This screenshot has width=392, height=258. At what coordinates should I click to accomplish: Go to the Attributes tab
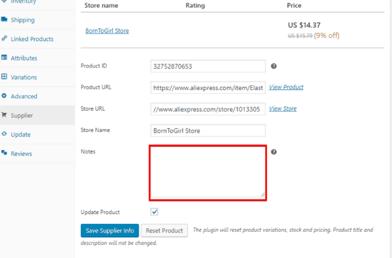[x=37, y=58]
